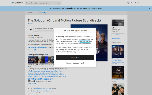This screenshot has width=152, height=95.
Task: Choose Accept necessary only
Action: [75, 63]
